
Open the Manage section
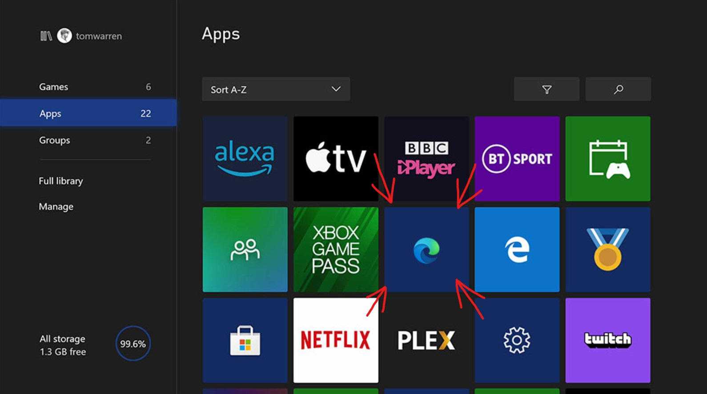(56, 207)
